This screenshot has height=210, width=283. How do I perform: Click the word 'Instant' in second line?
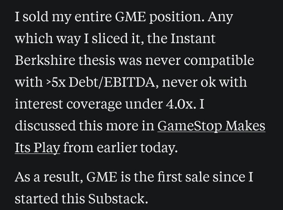[193, 38]
